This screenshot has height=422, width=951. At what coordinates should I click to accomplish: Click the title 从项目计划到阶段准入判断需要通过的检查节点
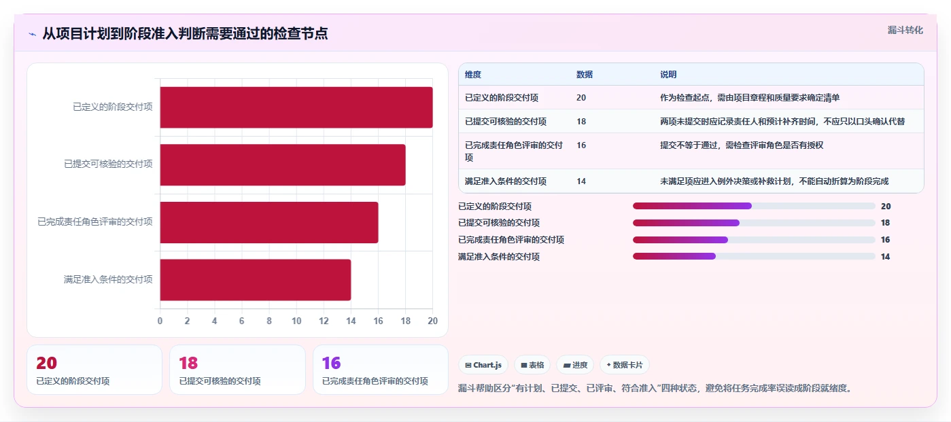(185, 33)
